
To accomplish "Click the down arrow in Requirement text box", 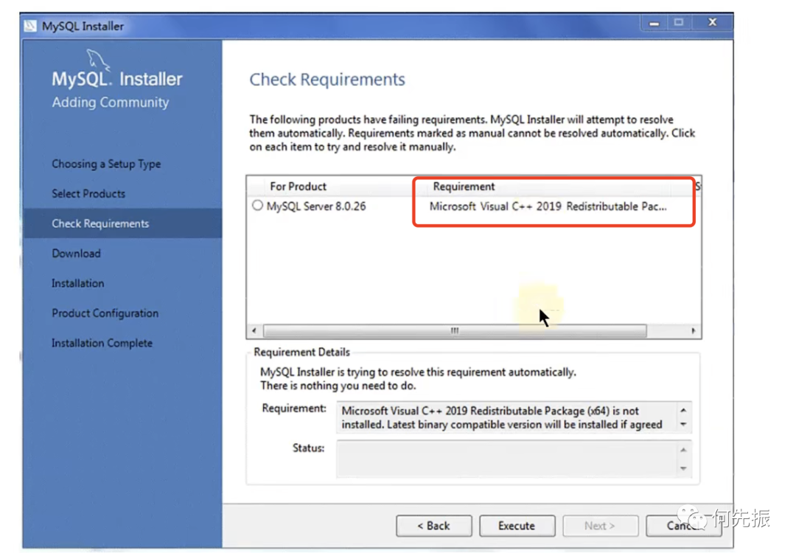I will click(x=683, y=425).
